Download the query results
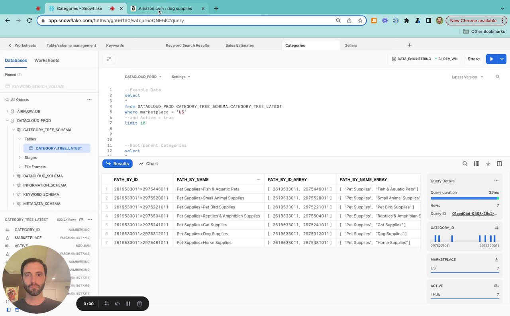This screenshot has height=316, width=510. [488, 164]
